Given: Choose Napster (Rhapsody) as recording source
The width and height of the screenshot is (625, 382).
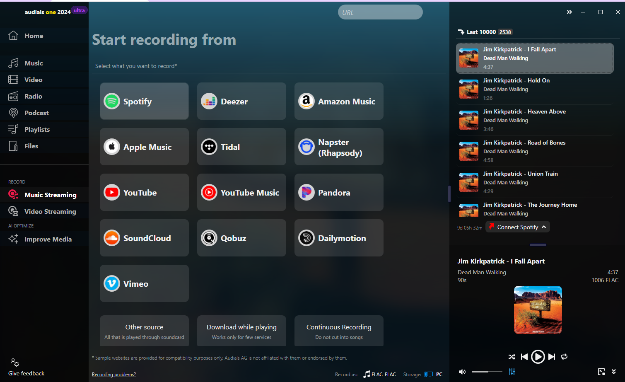Looking at the screenshot, I should pyautogui.click(x=339, y=147).
